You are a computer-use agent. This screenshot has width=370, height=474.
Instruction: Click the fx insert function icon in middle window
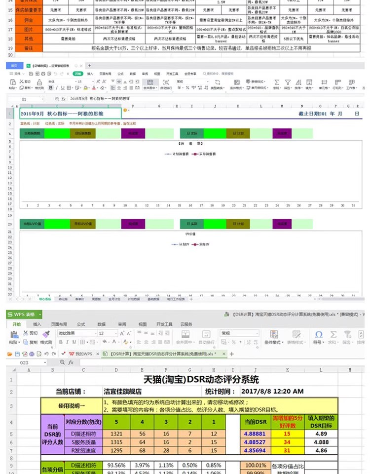coord(64,99)
